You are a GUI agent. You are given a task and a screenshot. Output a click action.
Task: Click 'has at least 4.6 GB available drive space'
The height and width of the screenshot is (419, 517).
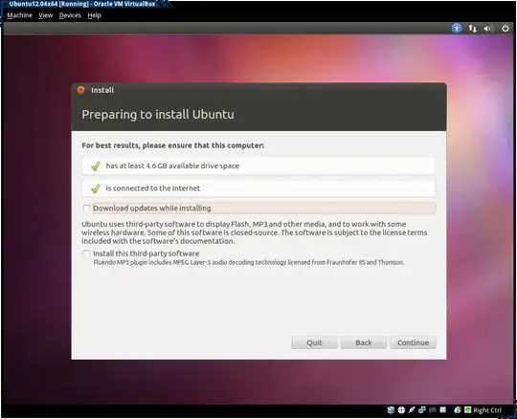[172, 165]
